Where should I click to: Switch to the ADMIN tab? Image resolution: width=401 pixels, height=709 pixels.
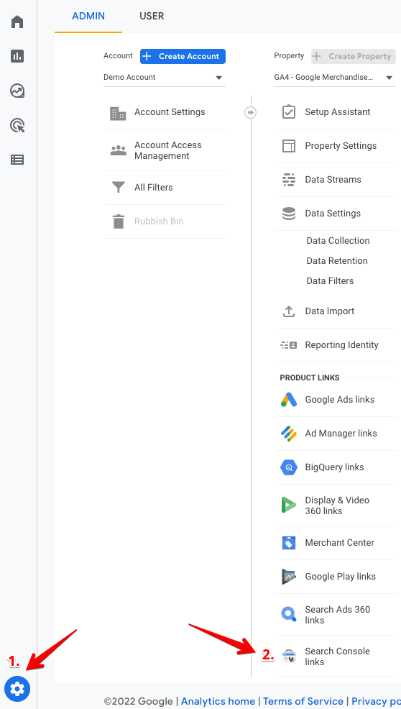point(88,17)
